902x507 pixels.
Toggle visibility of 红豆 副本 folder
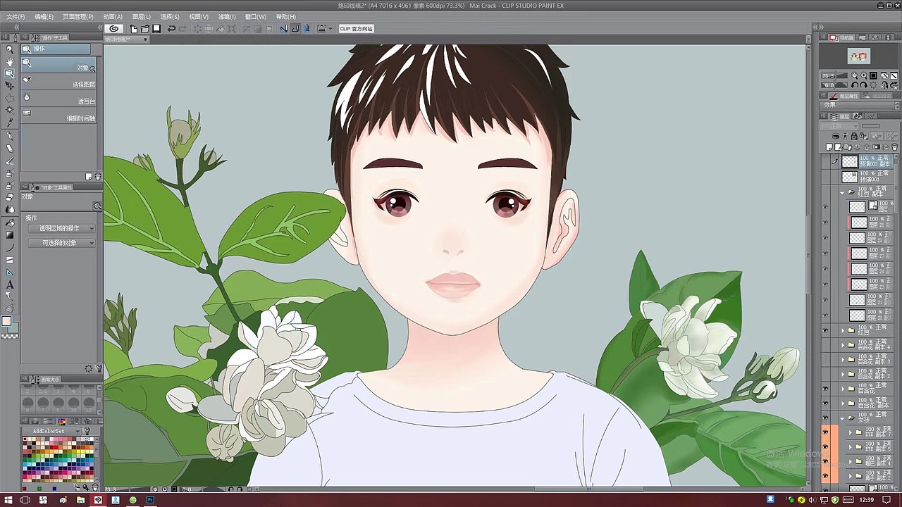826,192
